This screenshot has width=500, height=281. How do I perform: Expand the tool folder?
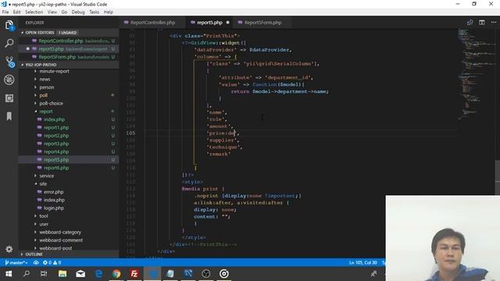click(44, 216)
